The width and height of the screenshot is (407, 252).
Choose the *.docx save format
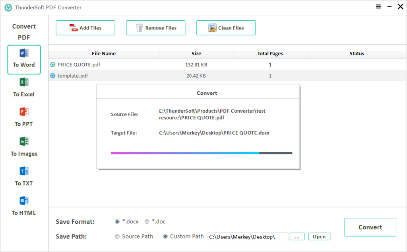pos(117,222)
